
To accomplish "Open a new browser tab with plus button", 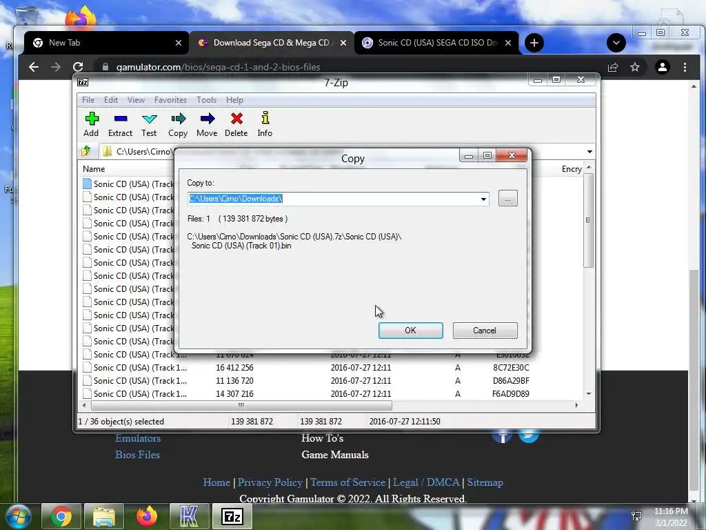I will [534, 43].
